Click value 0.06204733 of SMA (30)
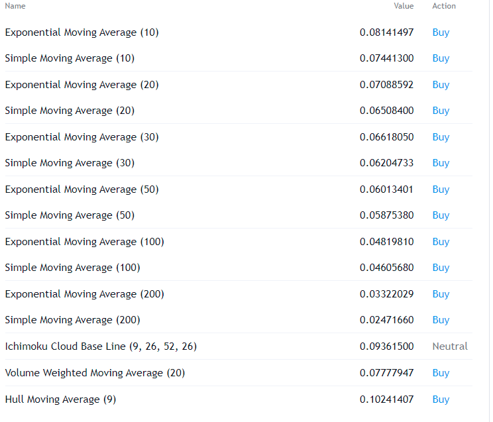This screenshot has height=422, width=493. [x=386, y=163]
